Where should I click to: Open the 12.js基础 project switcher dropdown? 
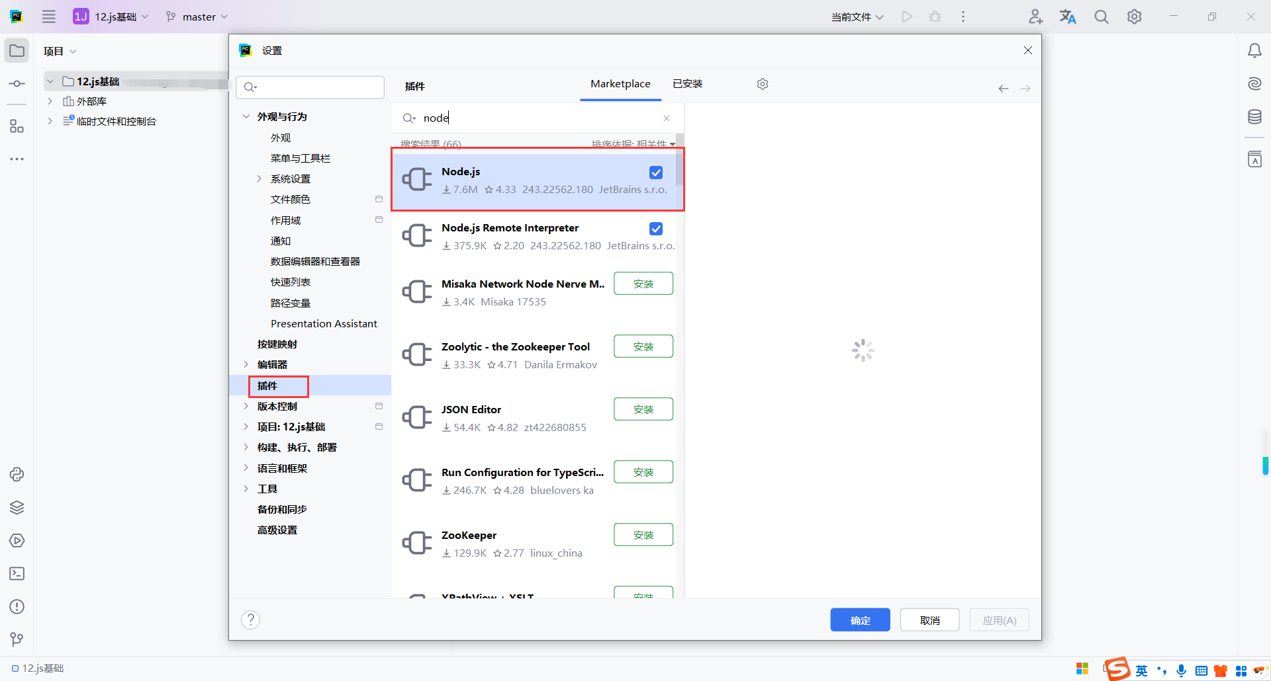[111, 17]
